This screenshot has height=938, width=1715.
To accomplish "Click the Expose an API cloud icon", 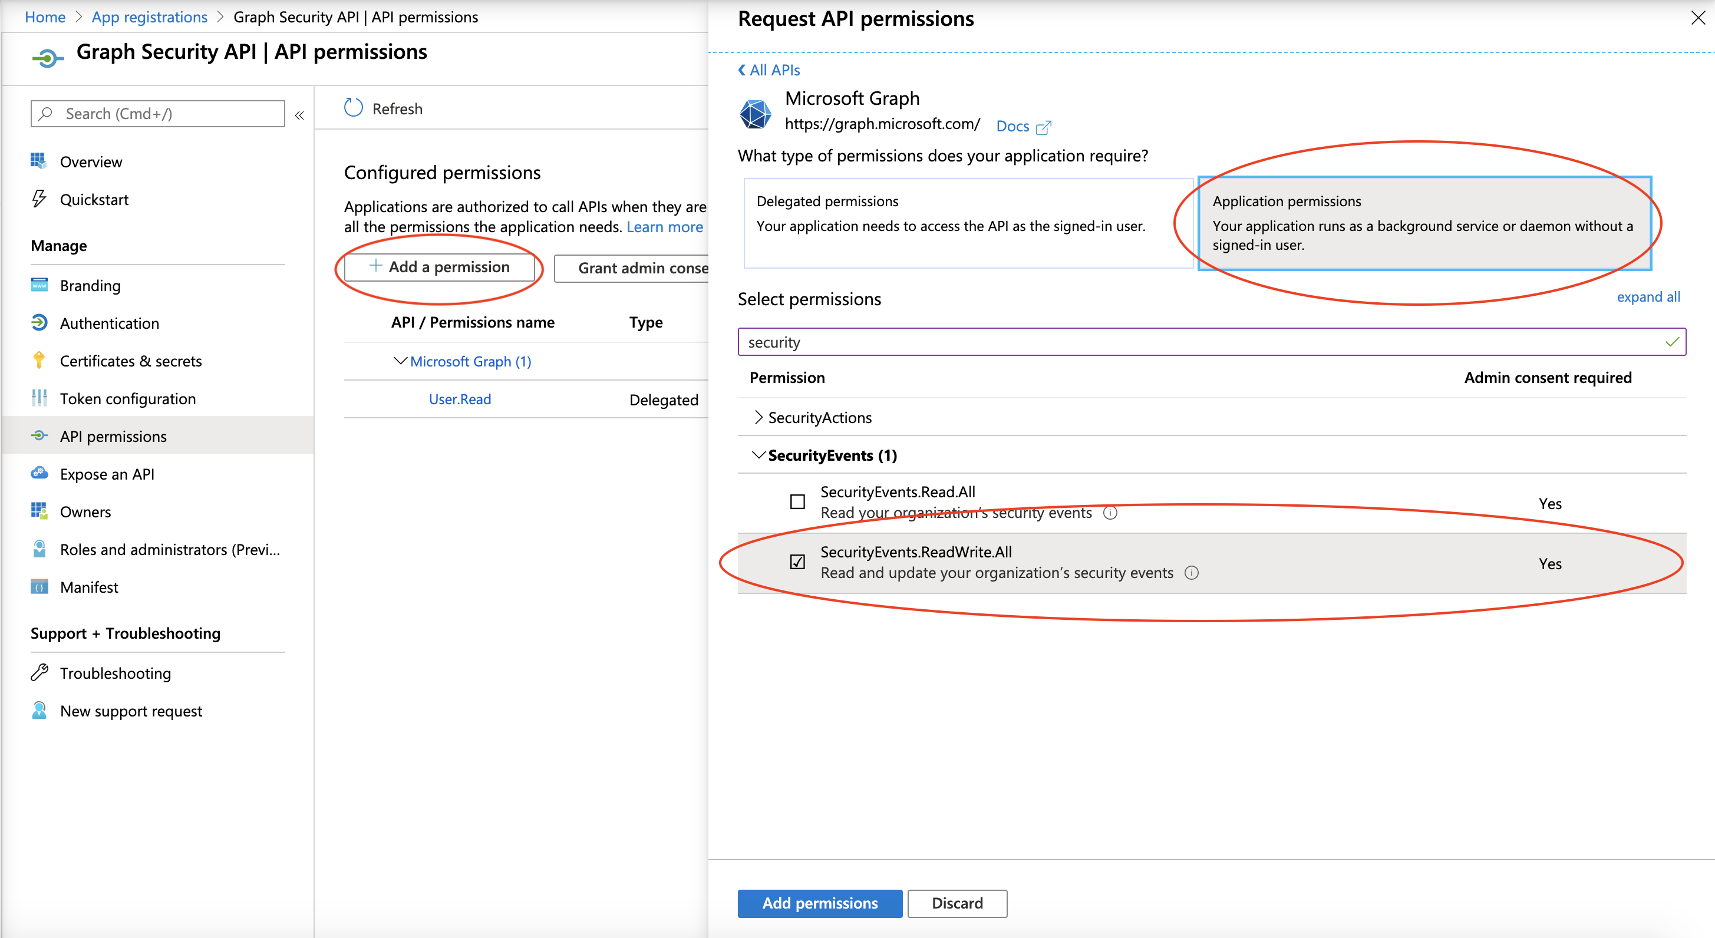I will coord(39,473).
